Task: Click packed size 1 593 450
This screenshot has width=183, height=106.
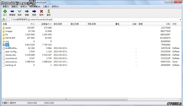Action: coord(47,35)
